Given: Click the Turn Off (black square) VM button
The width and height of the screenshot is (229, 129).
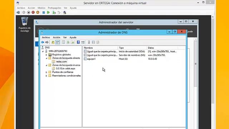Looking at the screenshot, I should [29, 13].
